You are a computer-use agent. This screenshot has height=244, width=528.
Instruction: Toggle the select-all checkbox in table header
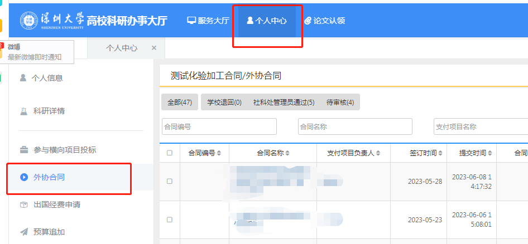(170, 153)
